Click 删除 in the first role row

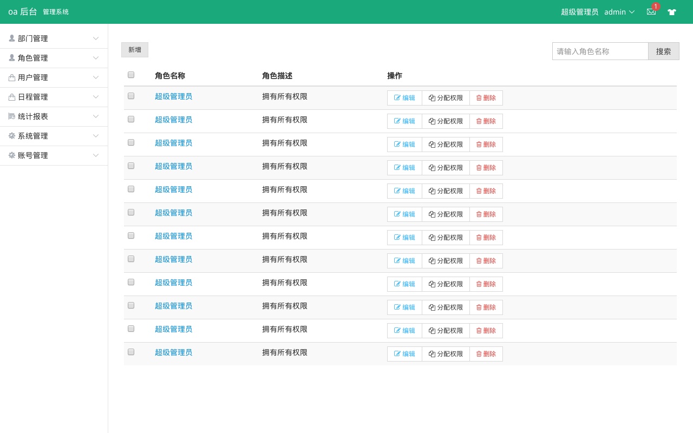[x=486, y=98]
